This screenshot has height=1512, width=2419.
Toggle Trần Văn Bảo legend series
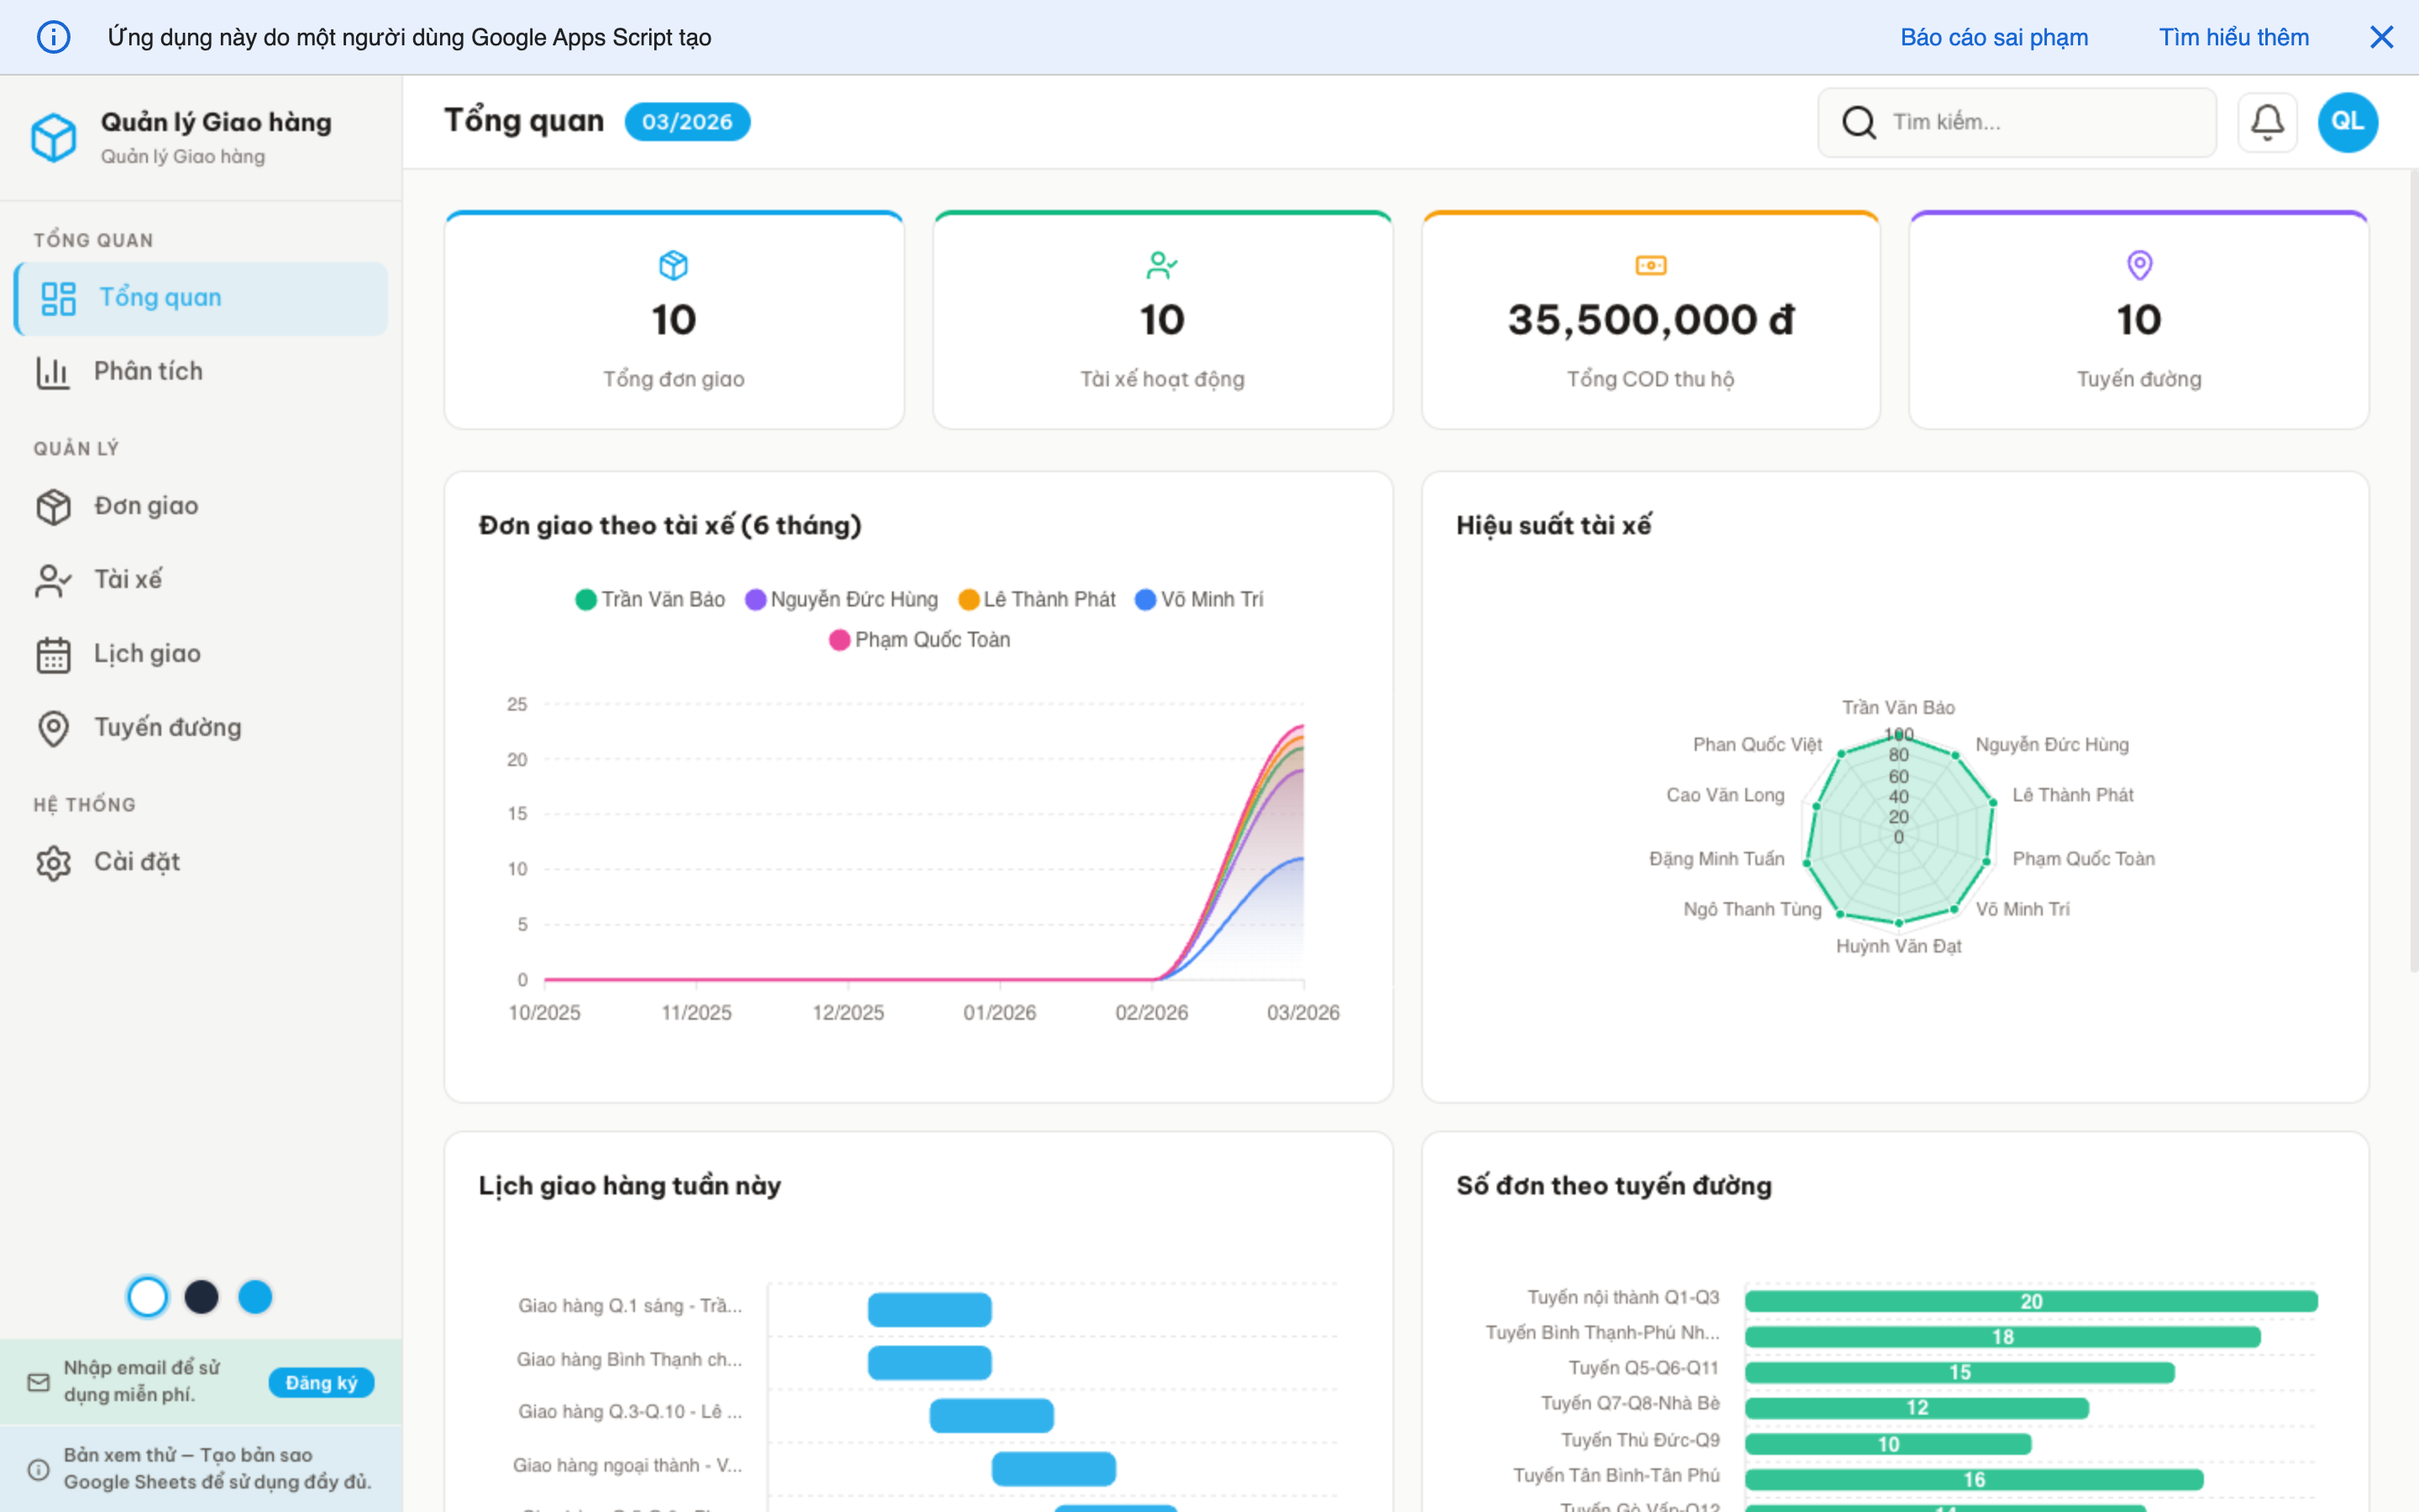(x=650, y=599)
